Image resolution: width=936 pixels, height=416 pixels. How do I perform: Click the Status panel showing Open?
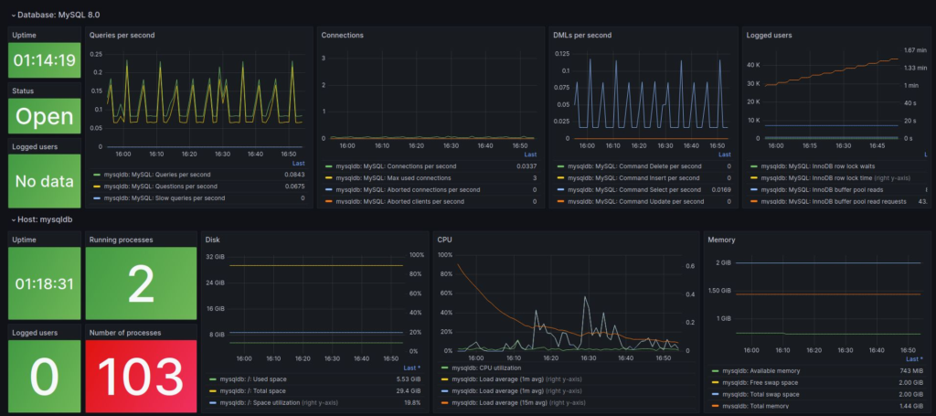[x=44, y=116]
